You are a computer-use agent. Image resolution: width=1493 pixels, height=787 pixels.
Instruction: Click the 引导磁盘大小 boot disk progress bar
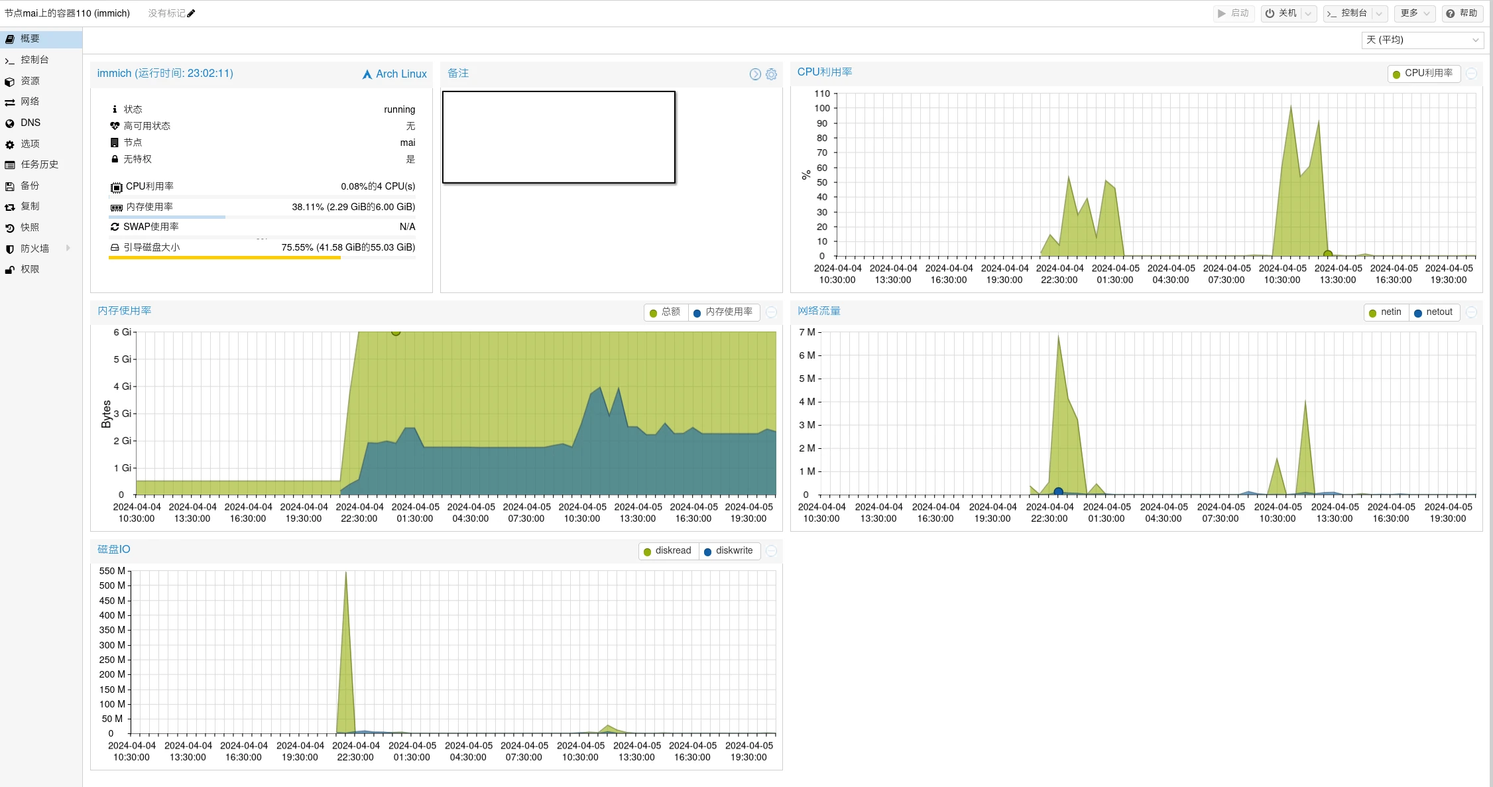(x=262, y=257)
